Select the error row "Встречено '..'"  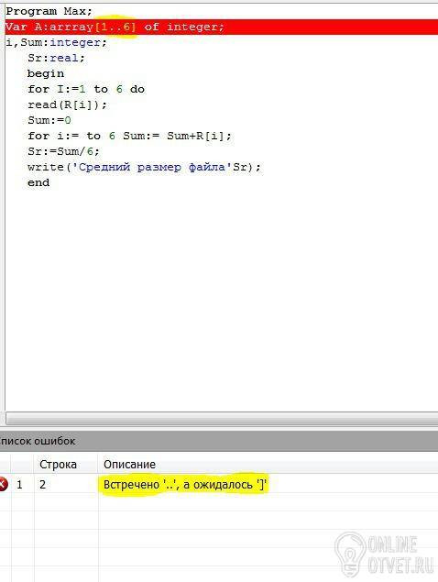(219, 484)
